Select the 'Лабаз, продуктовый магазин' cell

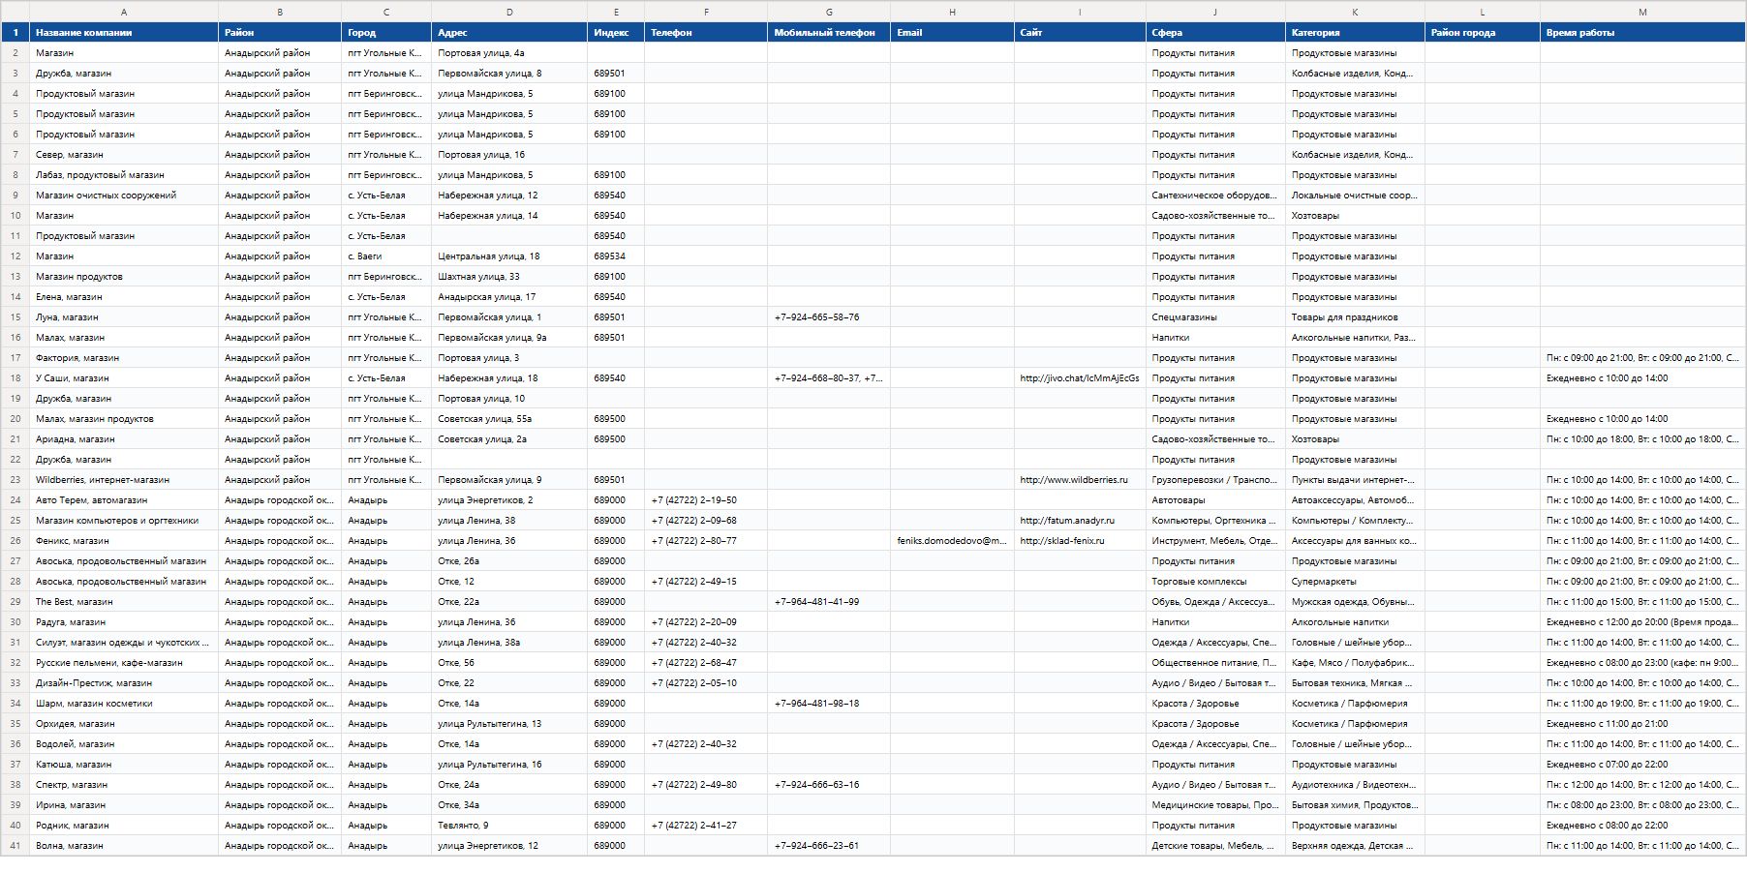tap(124, 175)
